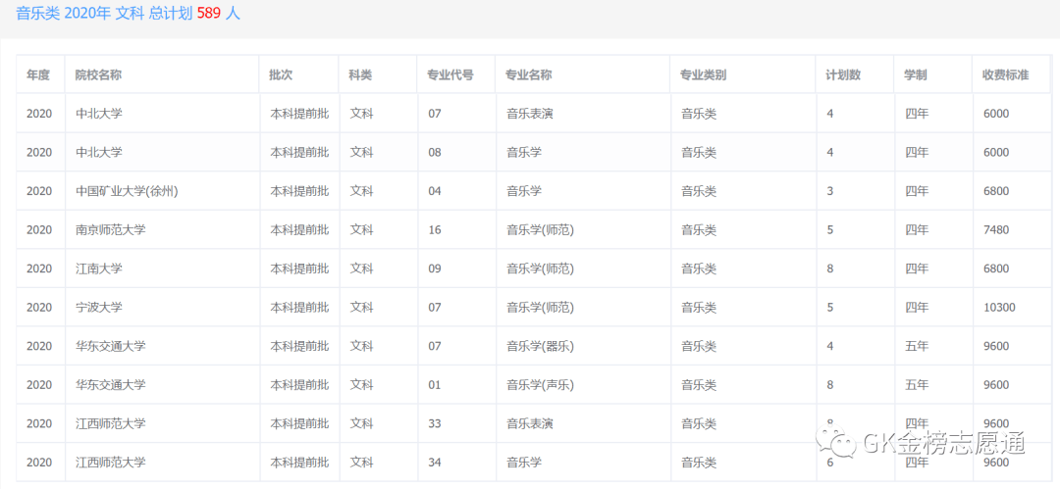Click the GK金榜志愿通 watermark text
This screenshot has width=1060, height=489.
943,443
